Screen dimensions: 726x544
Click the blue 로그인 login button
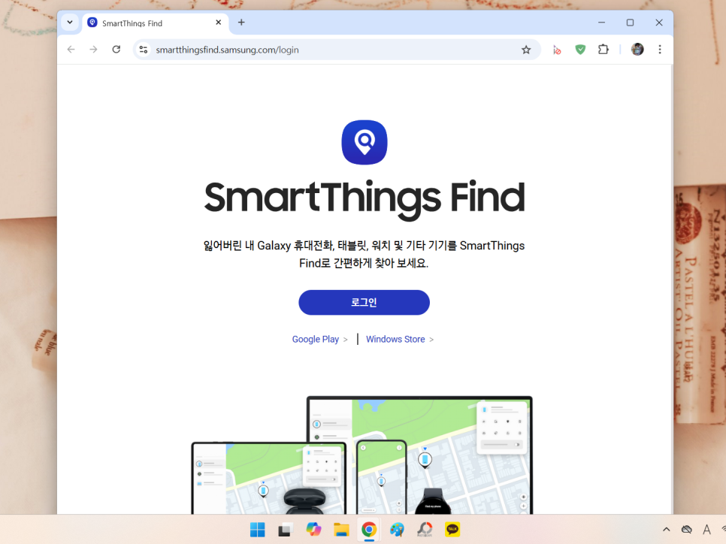(x=364, y=302)
